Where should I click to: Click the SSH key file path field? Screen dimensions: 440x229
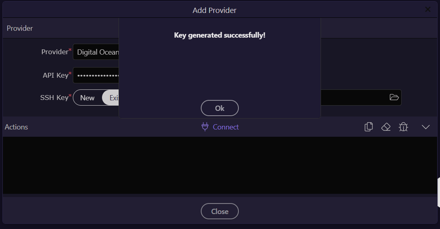click(x=352, y=98)
